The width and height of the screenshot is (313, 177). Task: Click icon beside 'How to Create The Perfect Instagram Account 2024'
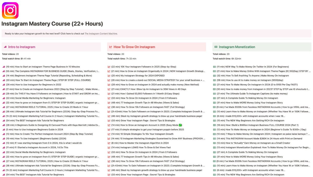coord(3,134)
